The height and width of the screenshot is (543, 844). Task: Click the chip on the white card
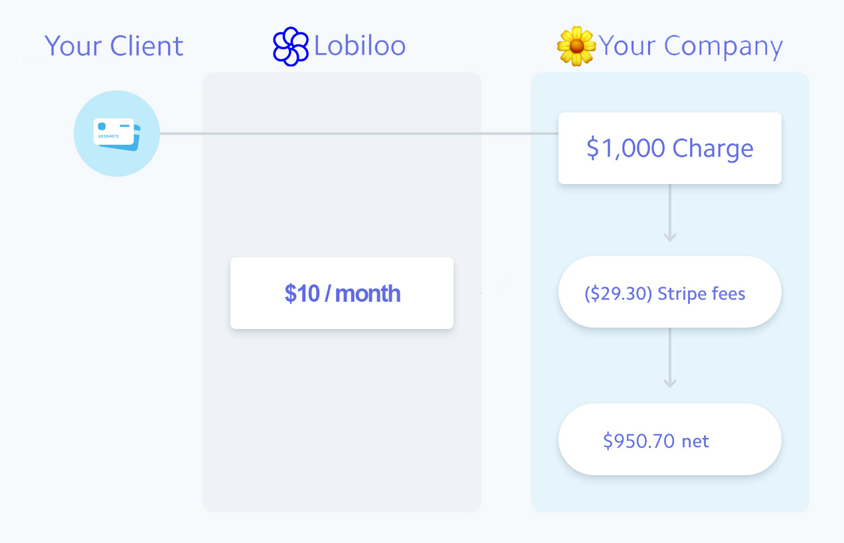pyautogui.click(x=102, y=126)
